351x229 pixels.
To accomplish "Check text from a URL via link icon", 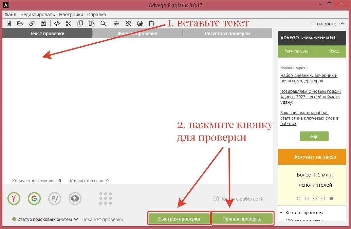I will point(32,23).
